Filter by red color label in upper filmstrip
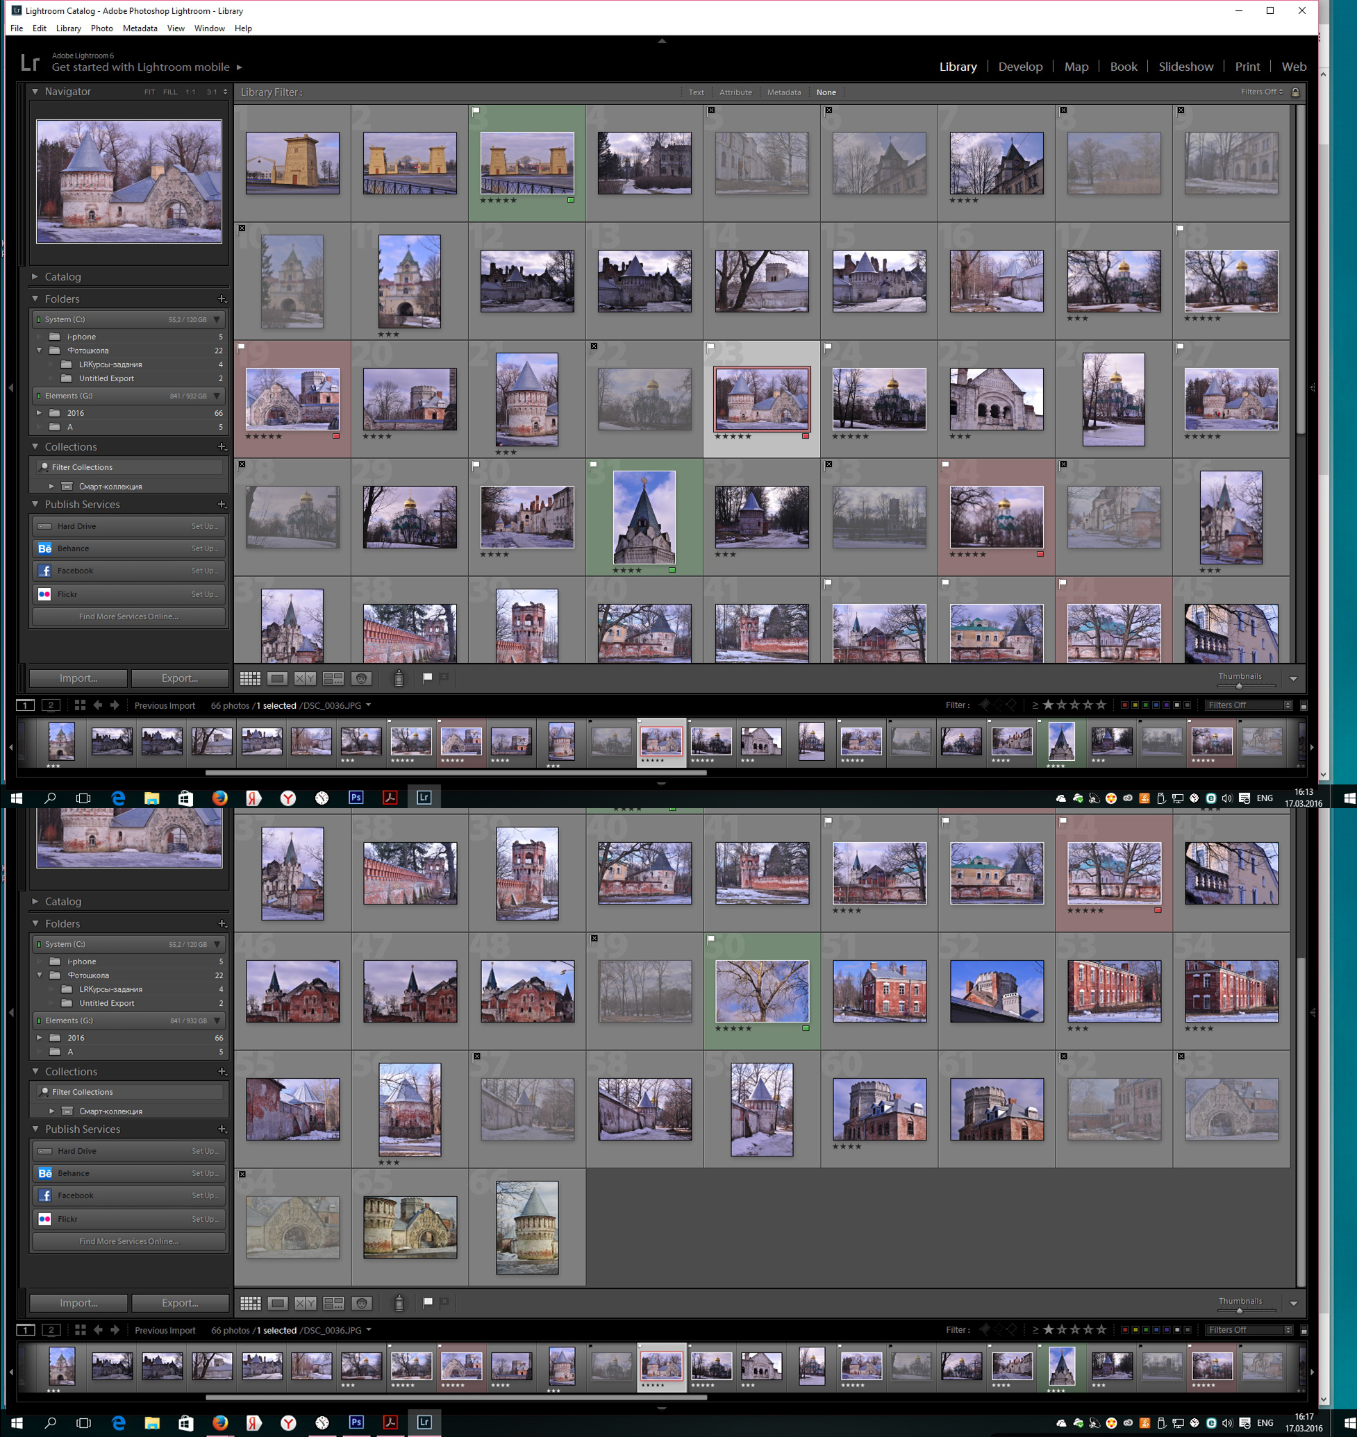 click(1124, 705)
